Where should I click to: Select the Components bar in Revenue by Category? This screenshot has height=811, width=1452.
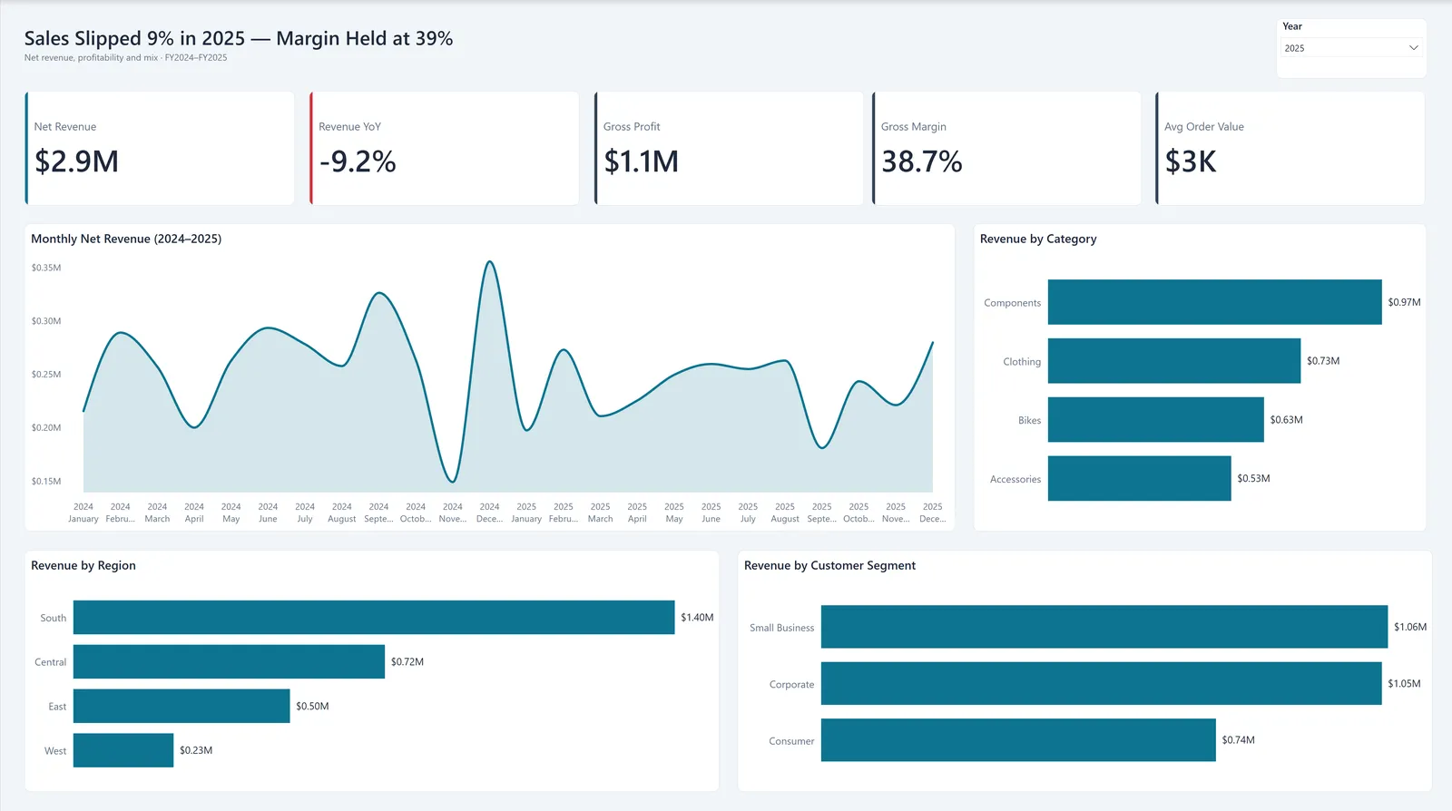click(x=1214, y=302)
